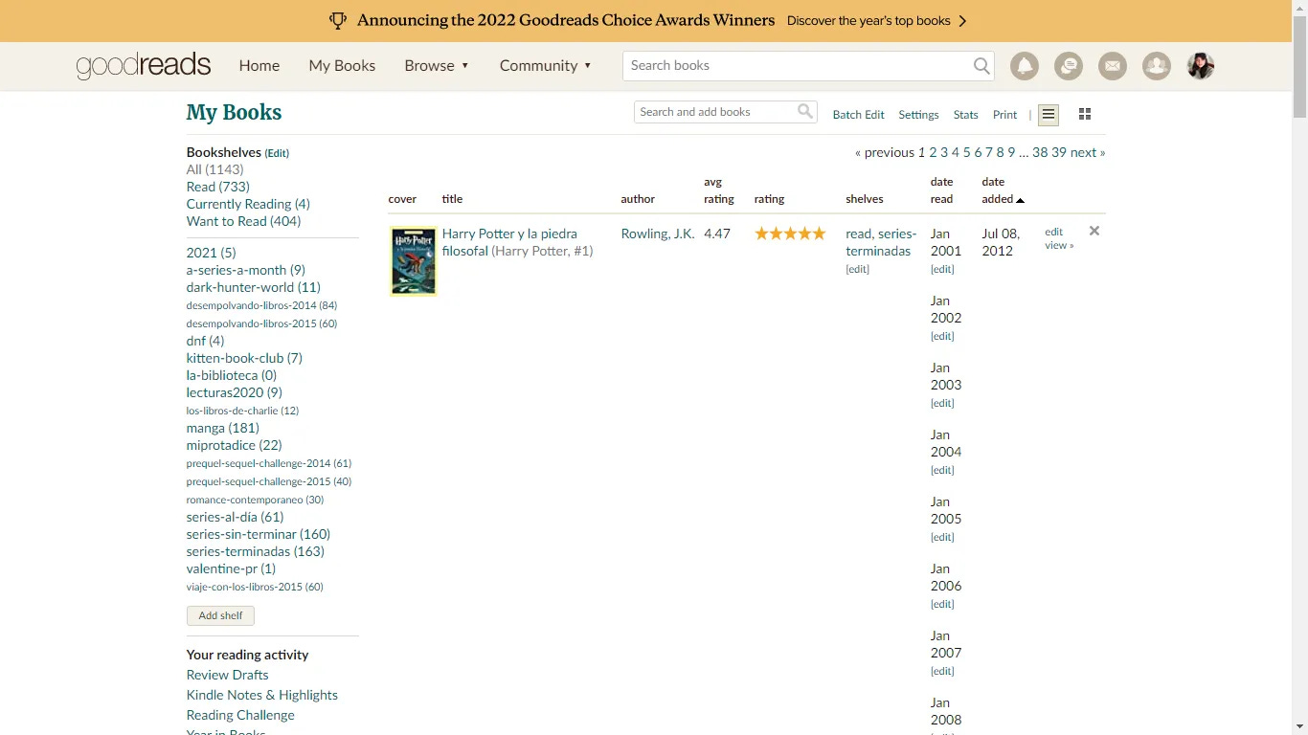Click the next » pagination link
The width and height of the screenshot is (1308, 735).
pos(1088,152)
